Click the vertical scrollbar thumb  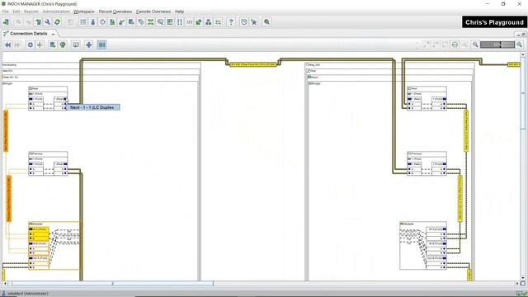point(522,92)
